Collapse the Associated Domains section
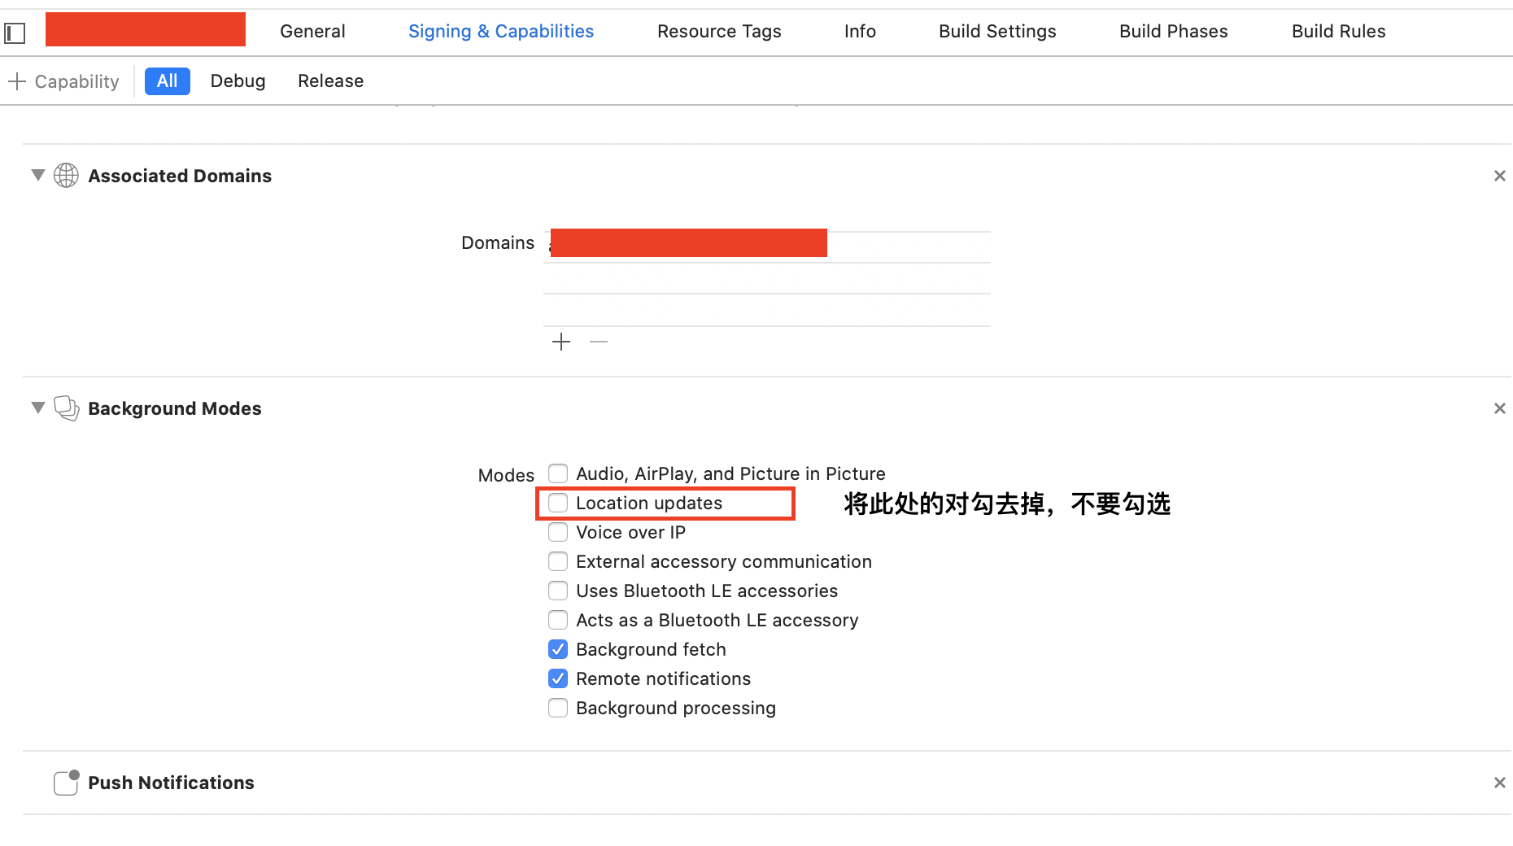The image size is (1513, 846). point(37,175)
